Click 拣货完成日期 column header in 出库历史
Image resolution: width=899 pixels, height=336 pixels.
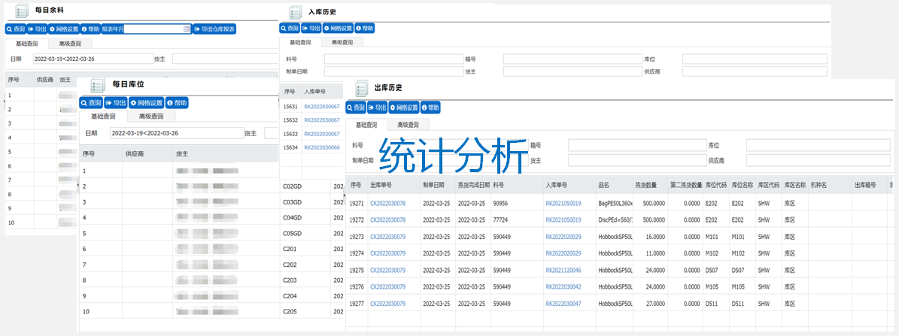474,185
